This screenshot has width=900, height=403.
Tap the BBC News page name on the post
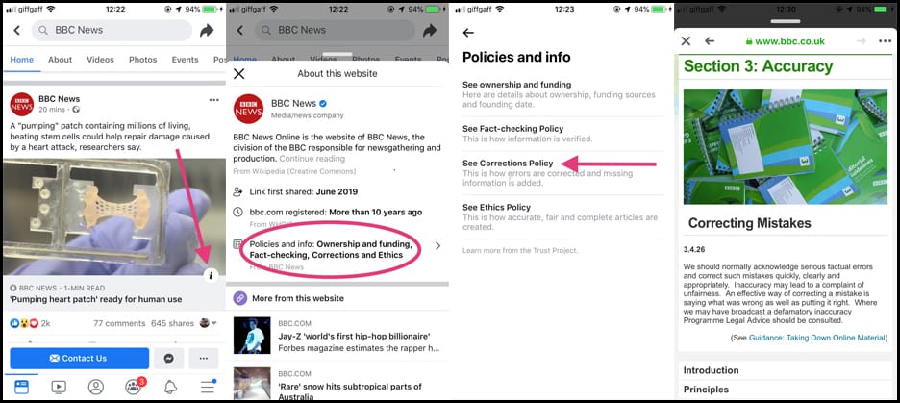pos(59,99)
